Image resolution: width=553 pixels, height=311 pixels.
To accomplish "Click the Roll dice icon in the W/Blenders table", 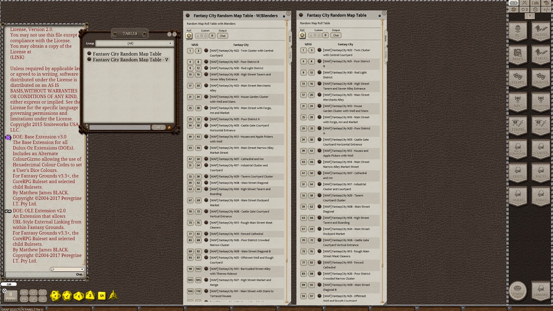I will (x=189, y=35).
